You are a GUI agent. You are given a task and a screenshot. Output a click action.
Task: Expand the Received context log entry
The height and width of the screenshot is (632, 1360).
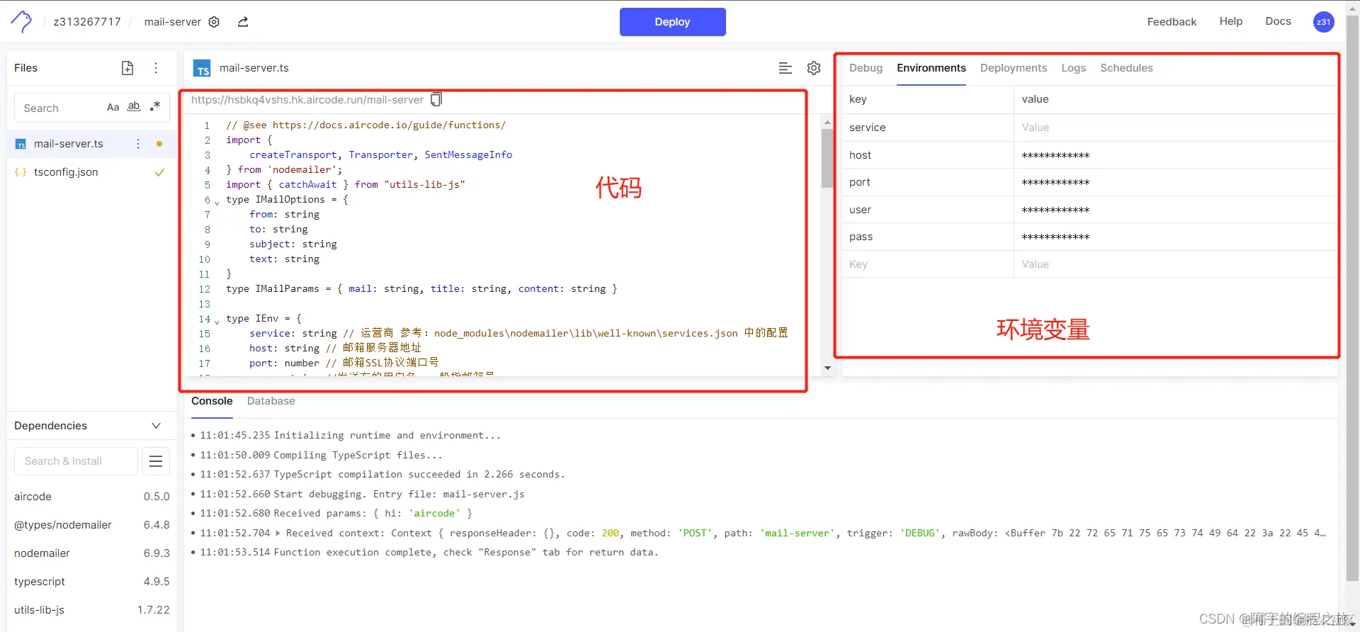(x=278, y=533)
